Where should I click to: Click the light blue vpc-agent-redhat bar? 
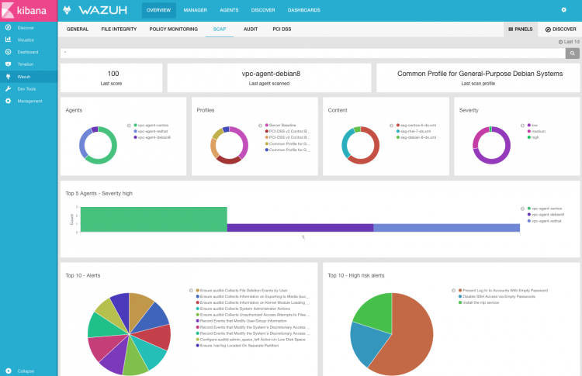coord(446,228)
